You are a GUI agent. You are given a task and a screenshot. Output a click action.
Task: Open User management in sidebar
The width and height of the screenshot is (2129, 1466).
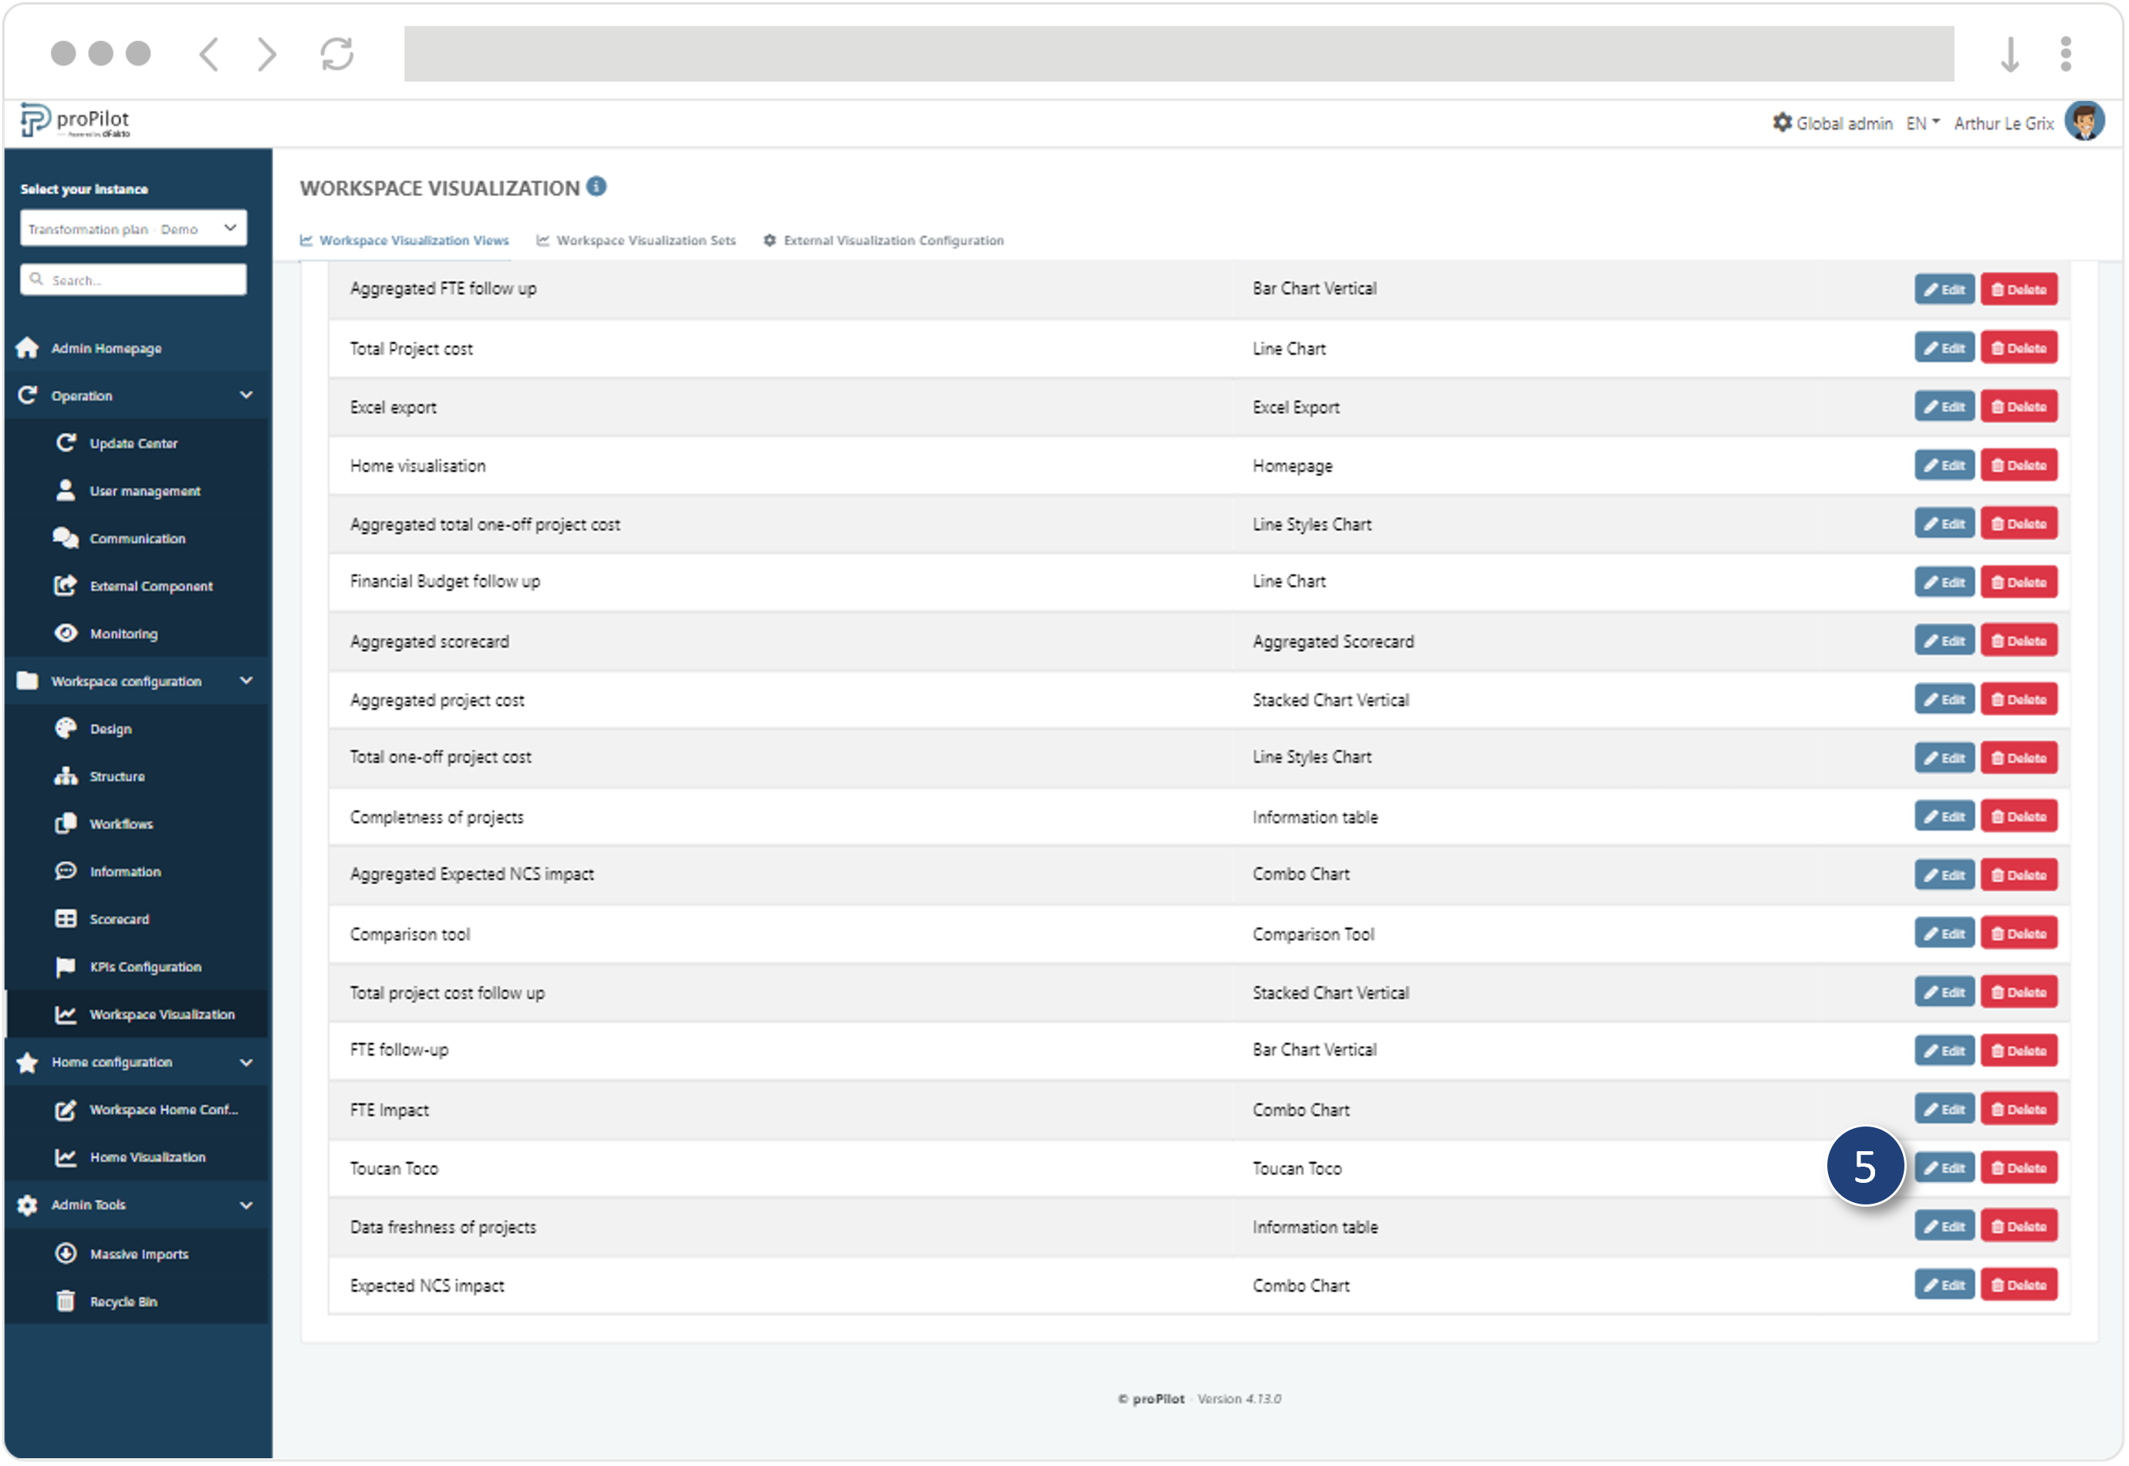tap(144, 491)
